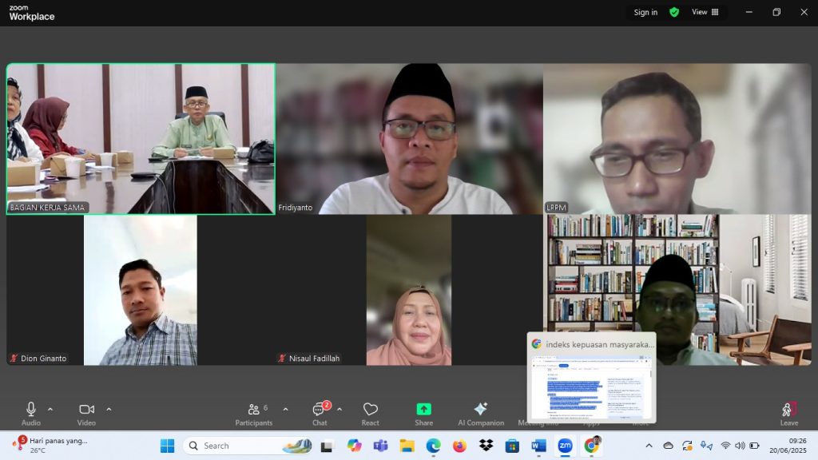Select the BAGIAN KERJA SAMA video tile

pos(141,138)
